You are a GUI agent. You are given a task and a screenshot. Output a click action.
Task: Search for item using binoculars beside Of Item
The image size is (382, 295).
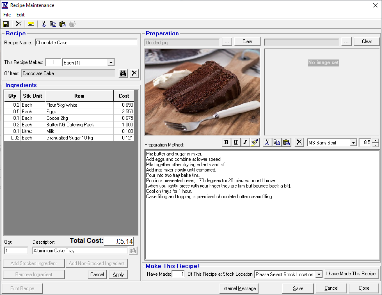[x=123, y=73]
